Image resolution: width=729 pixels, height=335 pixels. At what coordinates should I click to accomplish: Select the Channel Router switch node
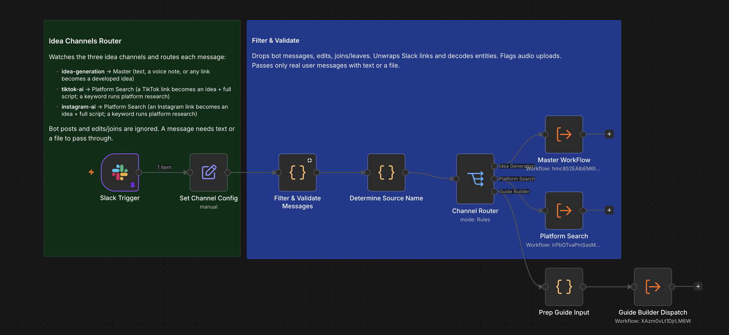(x=475, y=179)
